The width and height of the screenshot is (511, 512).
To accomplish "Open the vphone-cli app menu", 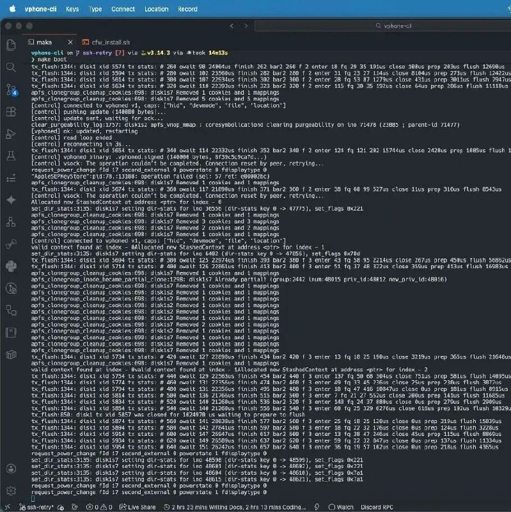I will [40, 9].
